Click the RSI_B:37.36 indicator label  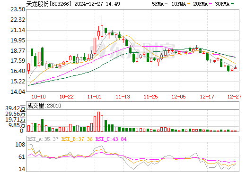pyautogui.click(x=77, y=139)
